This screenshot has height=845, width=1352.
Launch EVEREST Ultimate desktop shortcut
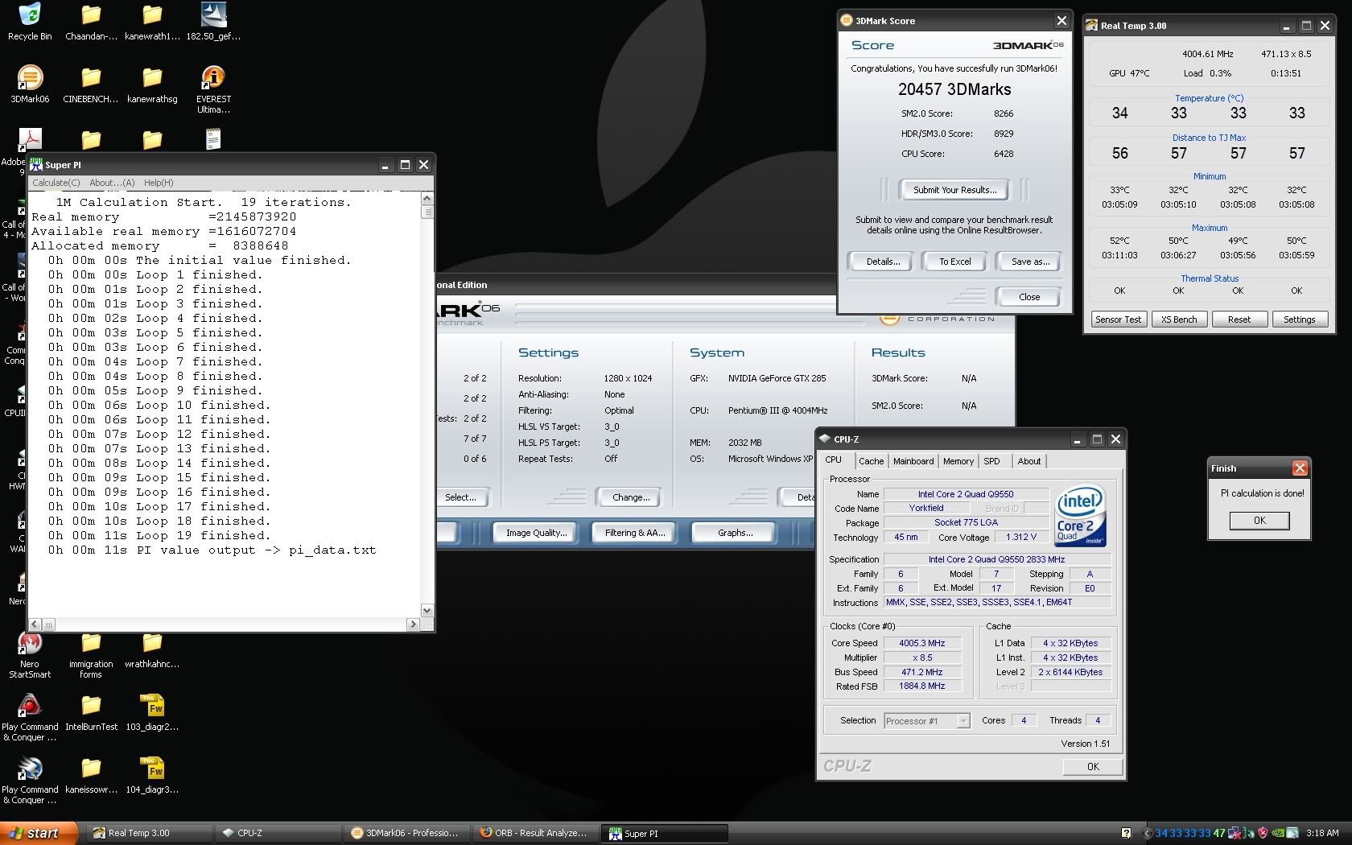coord(213,77)
